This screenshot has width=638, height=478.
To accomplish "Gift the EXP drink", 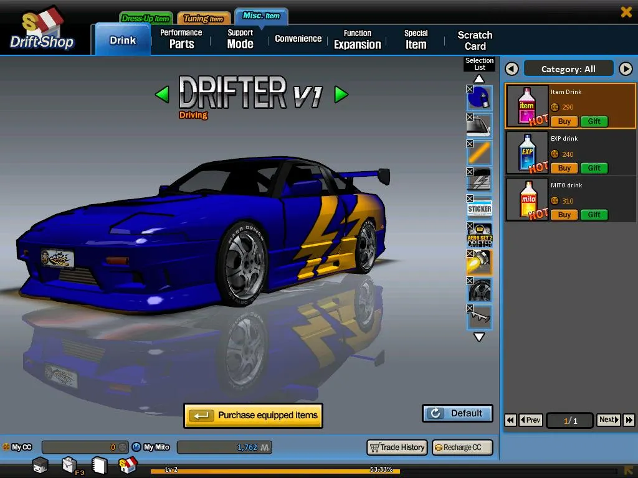I will tap(594, 168).
